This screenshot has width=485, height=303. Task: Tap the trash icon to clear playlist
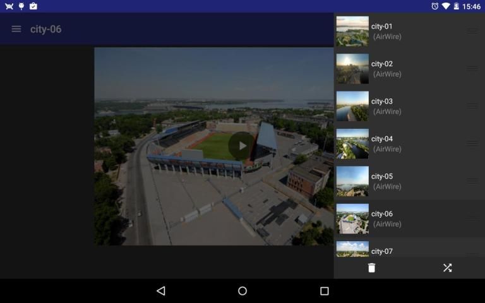371,268
